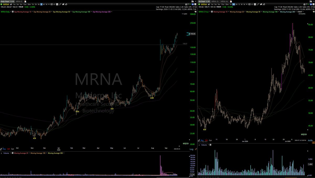
Task: Select pencil drawing tool in Daily chart toolbar
Action: pyautogui.click(x=60, y=4)
